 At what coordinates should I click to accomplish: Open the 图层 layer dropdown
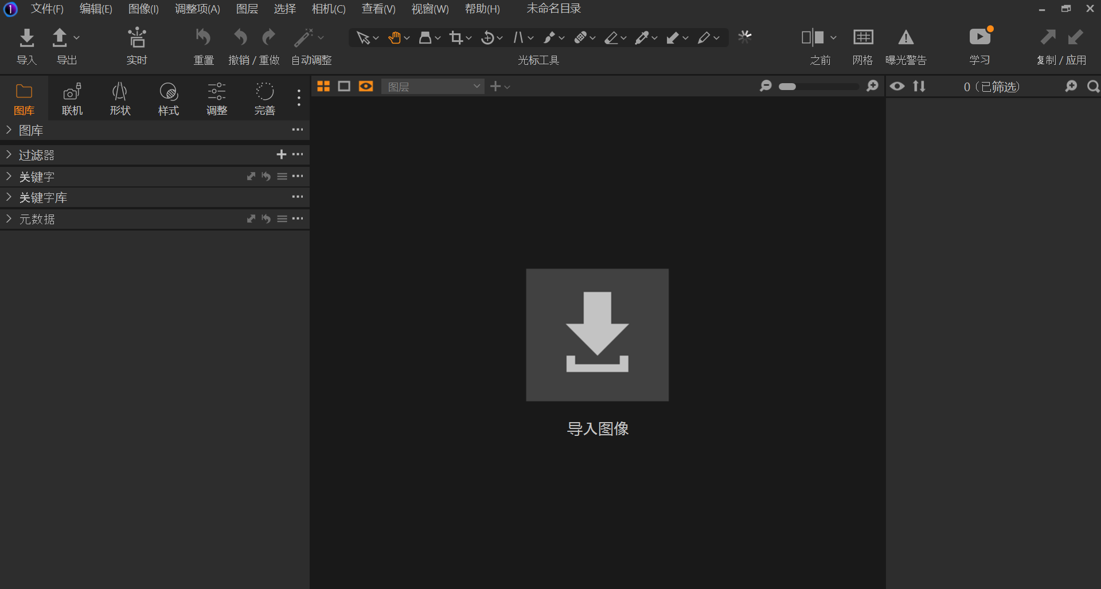[432, 87]
